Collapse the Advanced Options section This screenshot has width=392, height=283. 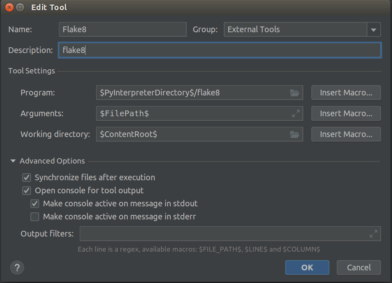(14, 161)
